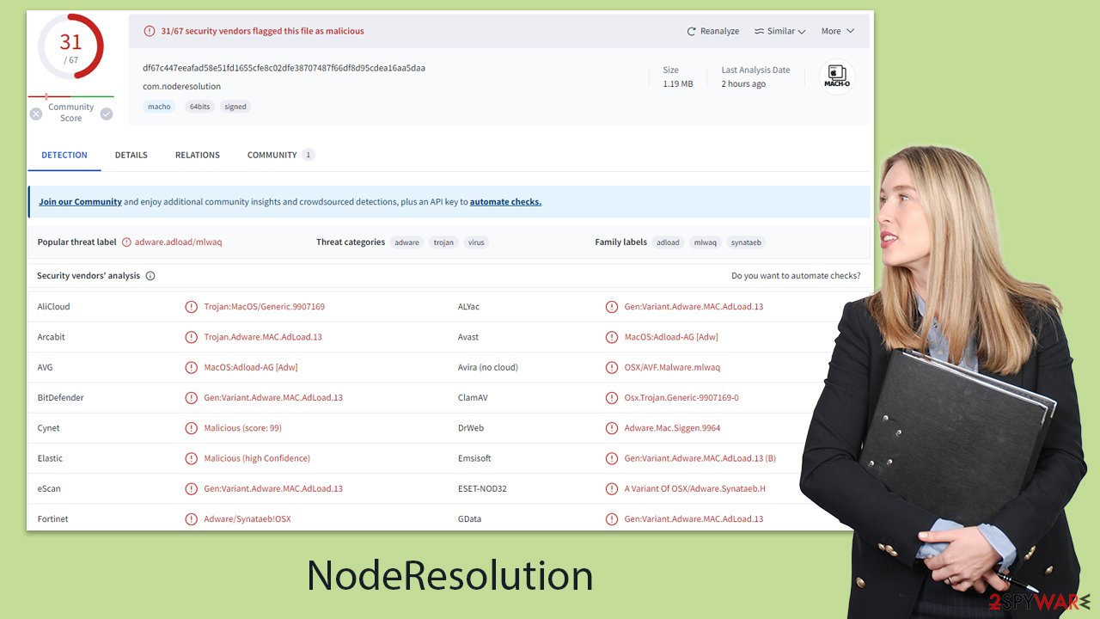Select the adware threat category tag
Image resolution: width=1100 pixels, height=619 pixels.
(407, 242)
